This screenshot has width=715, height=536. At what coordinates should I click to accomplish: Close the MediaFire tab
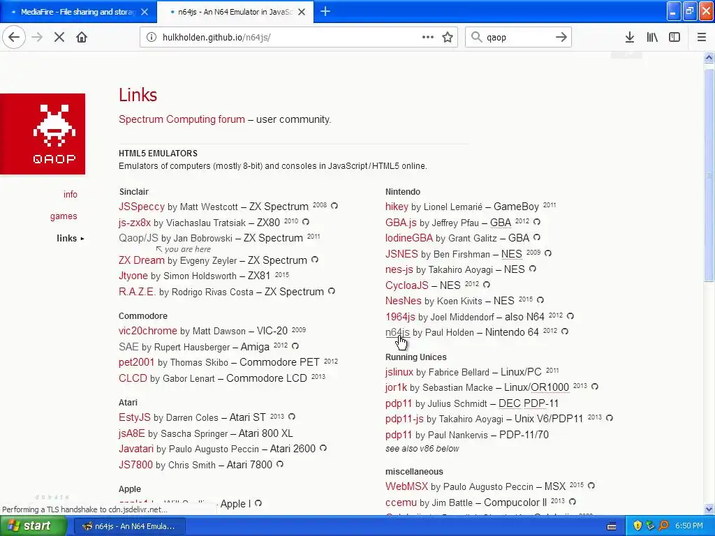(145, 12)
